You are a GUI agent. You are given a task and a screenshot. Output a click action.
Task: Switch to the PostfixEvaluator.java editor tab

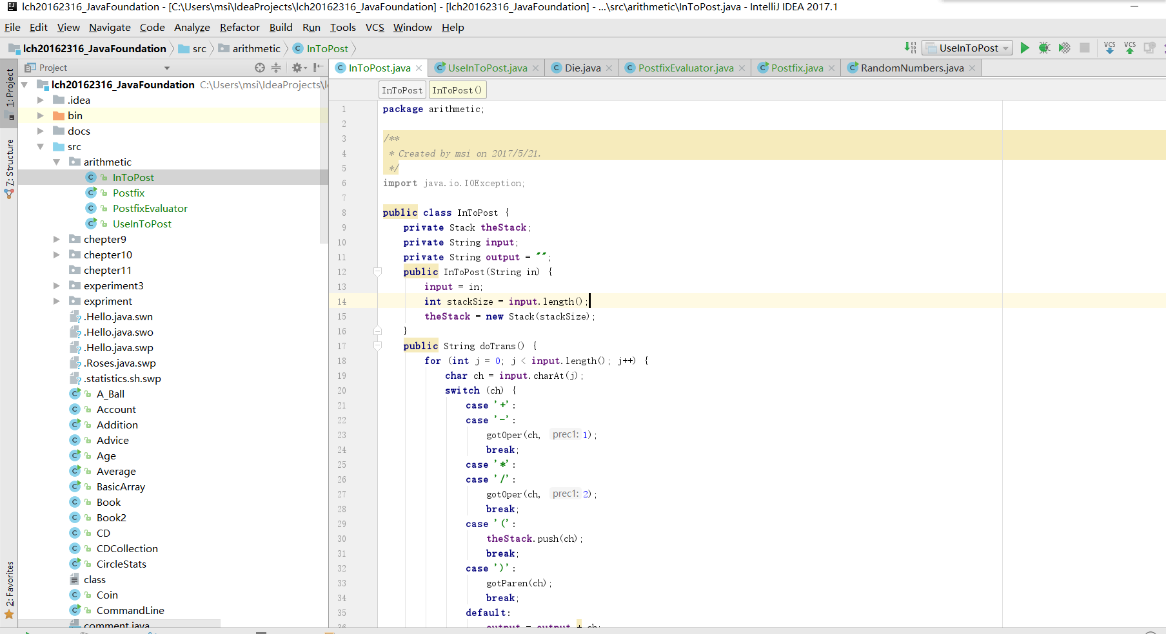pos(686,68)
